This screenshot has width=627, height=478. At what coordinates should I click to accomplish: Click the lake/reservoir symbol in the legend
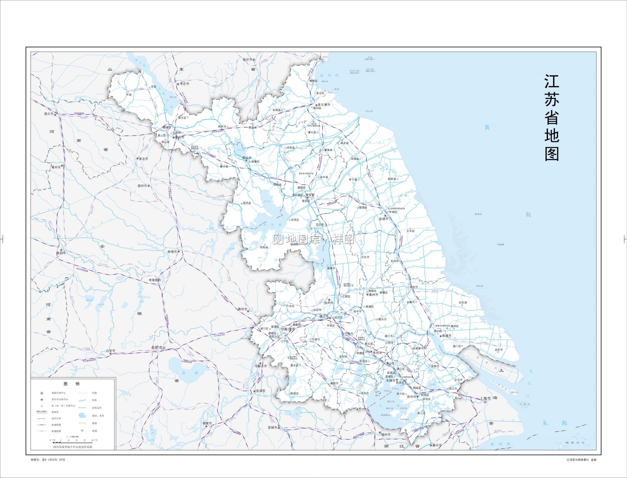[82, 415]
